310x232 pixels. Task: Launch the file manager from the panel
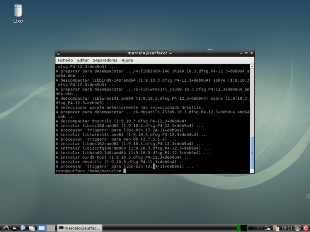[x=14, y=228]
